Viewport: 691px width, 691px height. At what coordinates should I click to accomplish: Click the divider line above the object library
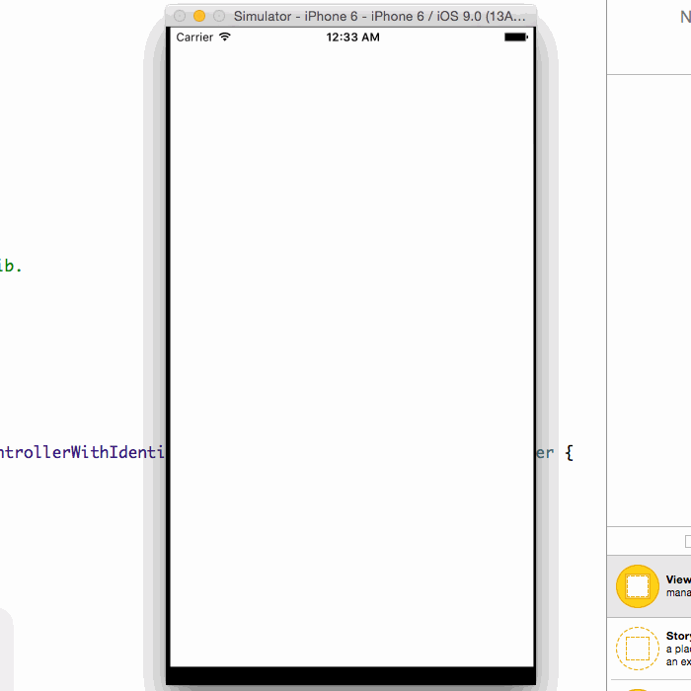click(x=649, y=527)
